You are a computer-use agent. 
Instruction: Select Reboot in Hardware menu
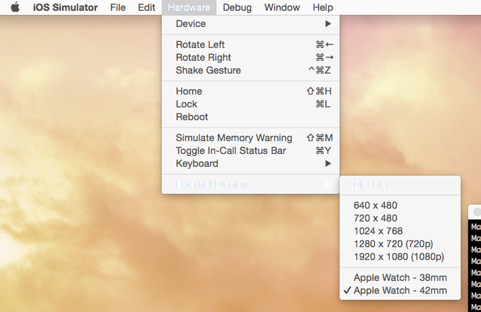250,117
